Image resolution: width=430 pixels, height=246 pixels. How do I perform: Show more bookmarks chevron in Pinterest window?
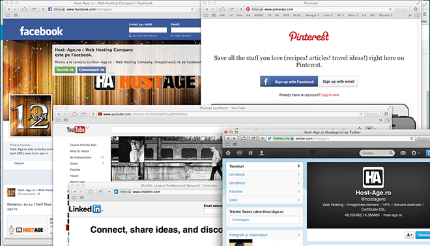[x=410, y=16]
